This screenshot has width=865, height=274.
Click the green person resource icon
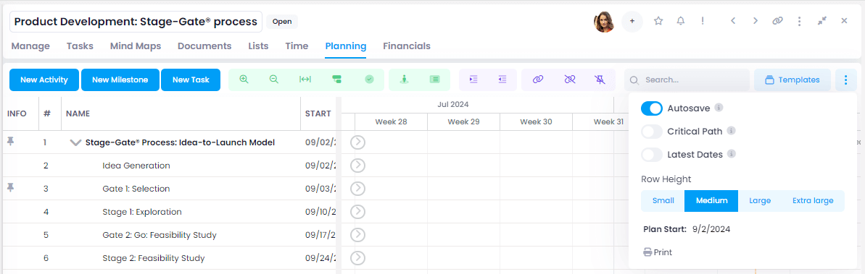405,80
